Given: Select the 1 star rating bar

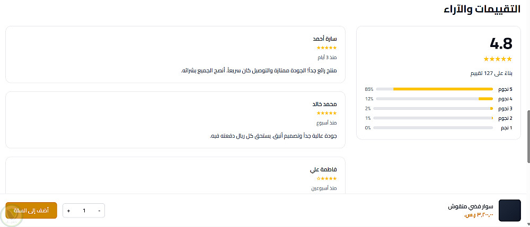Looking at the screenshot, I should 434,128.
